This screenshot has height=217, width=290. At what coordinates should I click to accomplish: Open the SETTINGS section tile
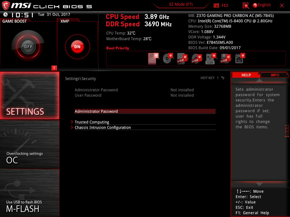coord(29,96)
